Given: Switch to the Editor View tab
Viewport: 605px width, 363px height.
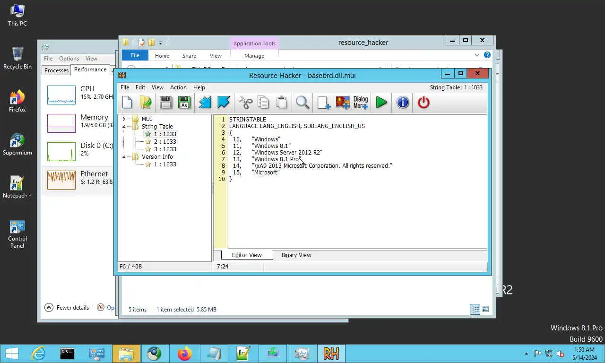Looking at the screenshot, I should pos(247,255).
